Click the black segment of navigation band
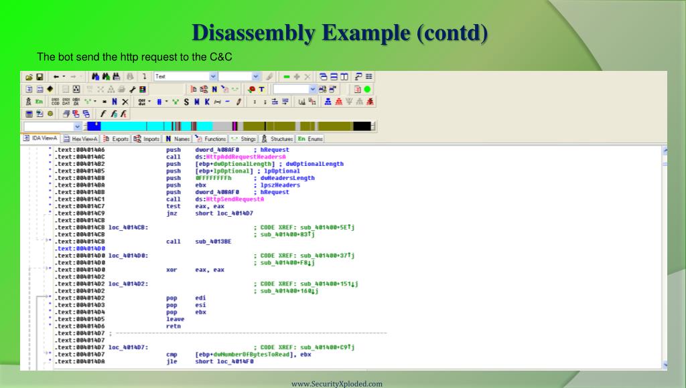The width and height of the screenshot is (686, 388). 362,126
